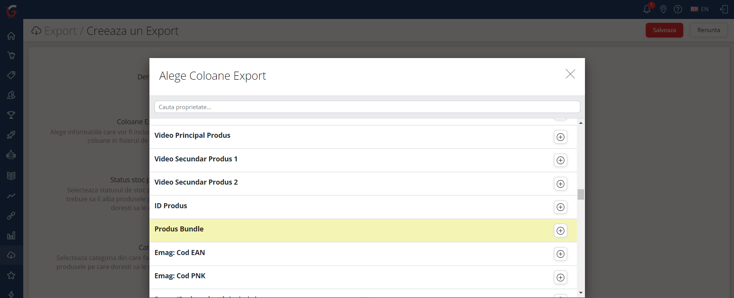The width and height of the screenshot is (734, 298).
Task: Click the Renunta button
Action: click(x=709, y=30)
